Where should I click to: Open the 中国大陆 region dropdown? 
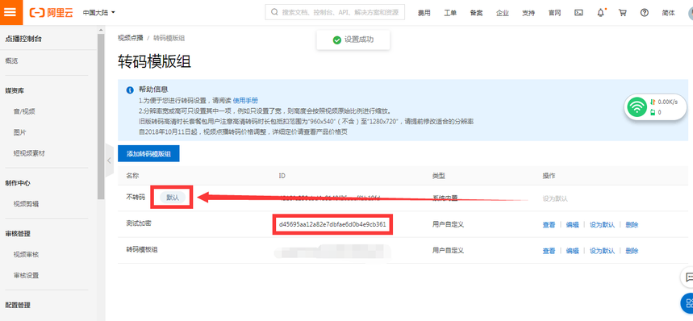(x=99, y=12)
